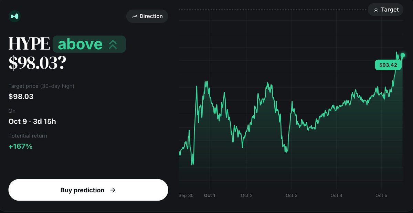Toggle the green 'above' direction pill

tap(89, 44)
